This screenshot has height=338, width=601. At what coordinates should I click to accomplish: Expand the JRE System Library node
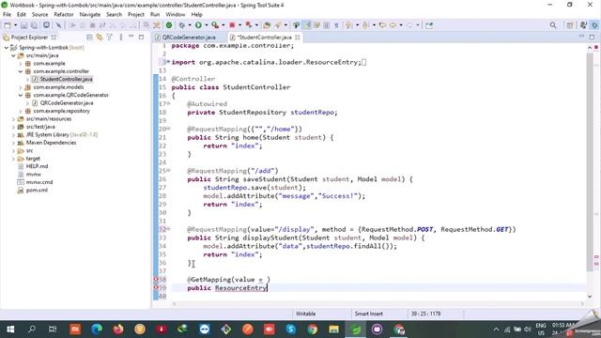click(13, 135)
